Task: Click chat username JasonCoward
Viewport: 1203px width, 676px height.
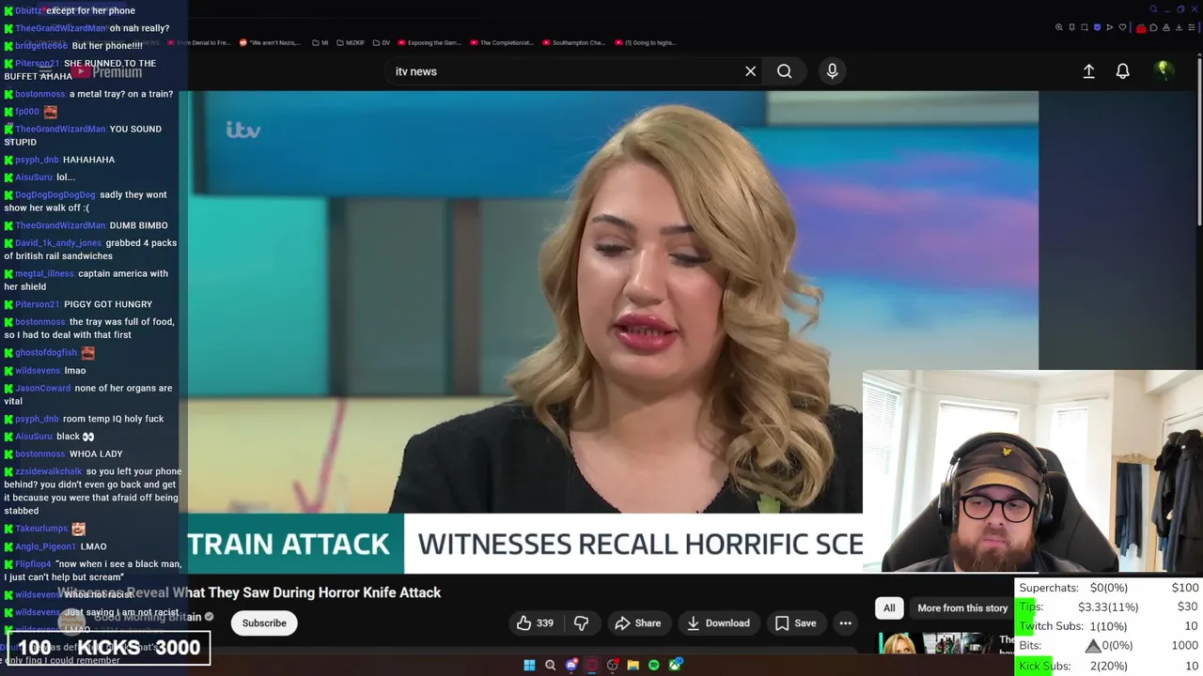Action: click(43, 388)
